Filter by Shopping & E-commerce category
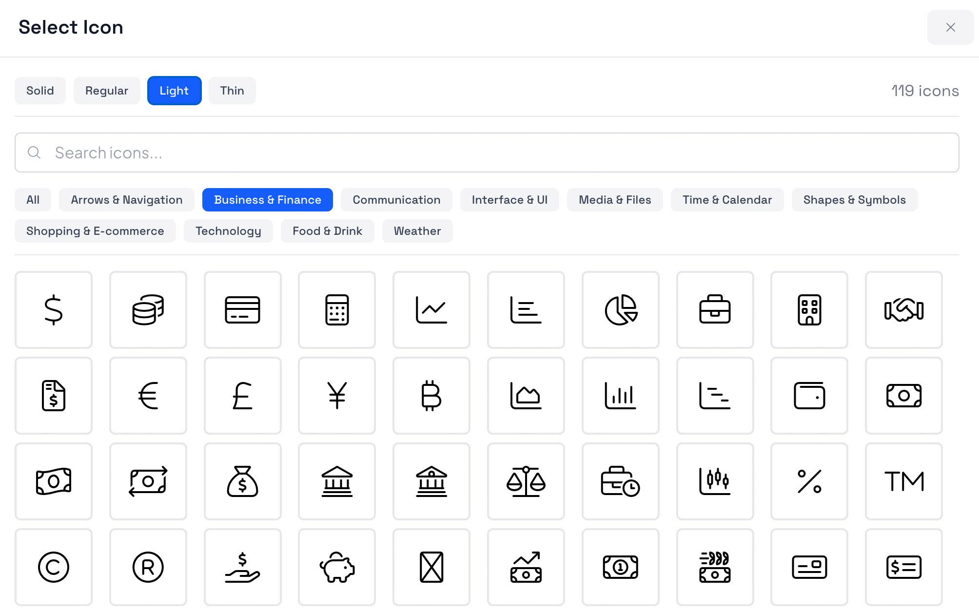The width and height of the screenshot is (979, 611). [x=95, y=231]
